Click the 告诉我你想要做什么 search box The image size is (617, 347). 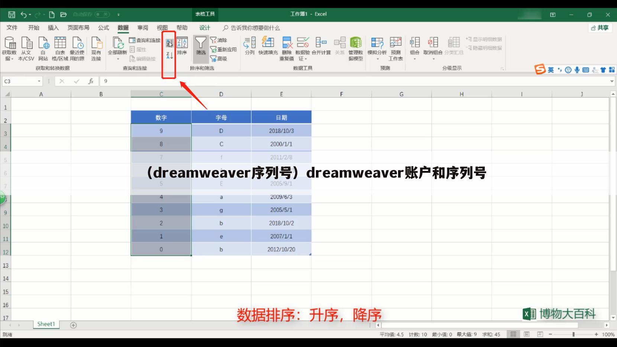(252, 28)
